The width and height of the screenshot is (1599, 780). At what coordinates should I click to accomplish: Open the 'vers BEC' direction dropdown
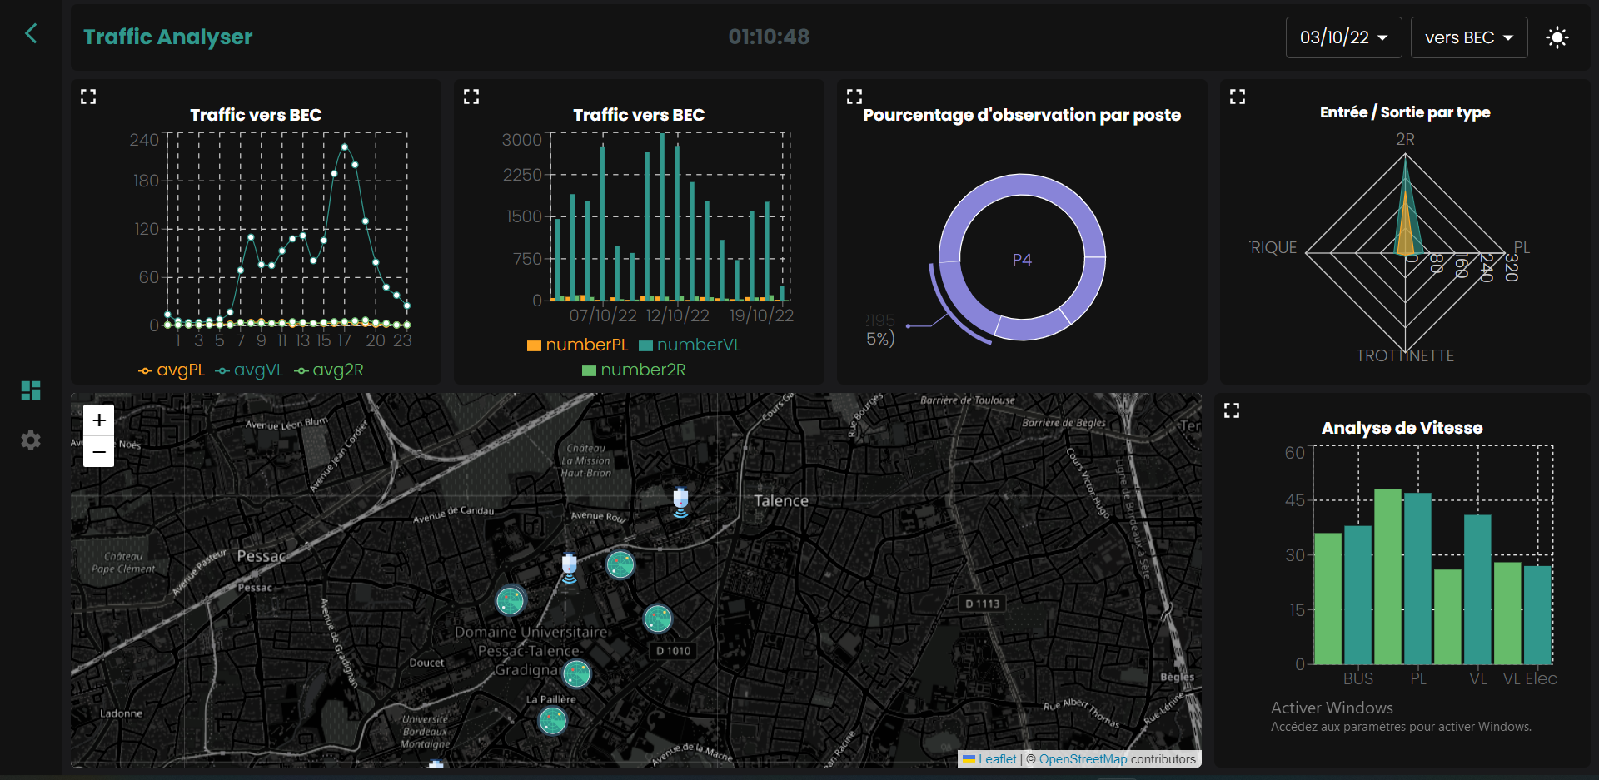pyautogui.click(x=1469, y=37)
